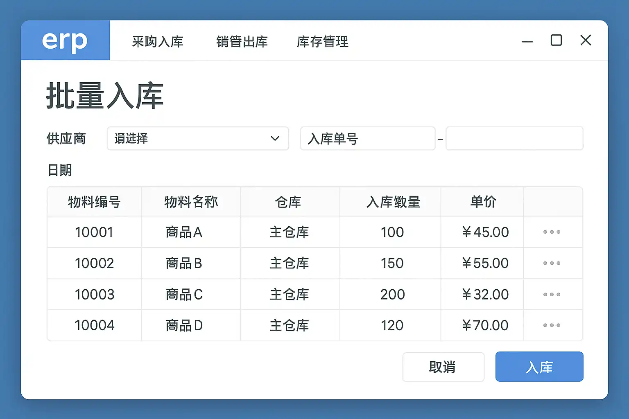The height and width of the screenshot is (419, 629).
Task: Open more options for item 10002
Action: coord(552,263)
